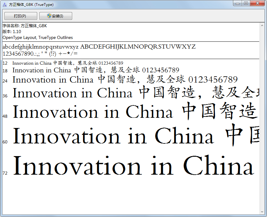Click the vertical scrollbar up arrow
This screenshot has width=267, height=217.
[262, 25]
